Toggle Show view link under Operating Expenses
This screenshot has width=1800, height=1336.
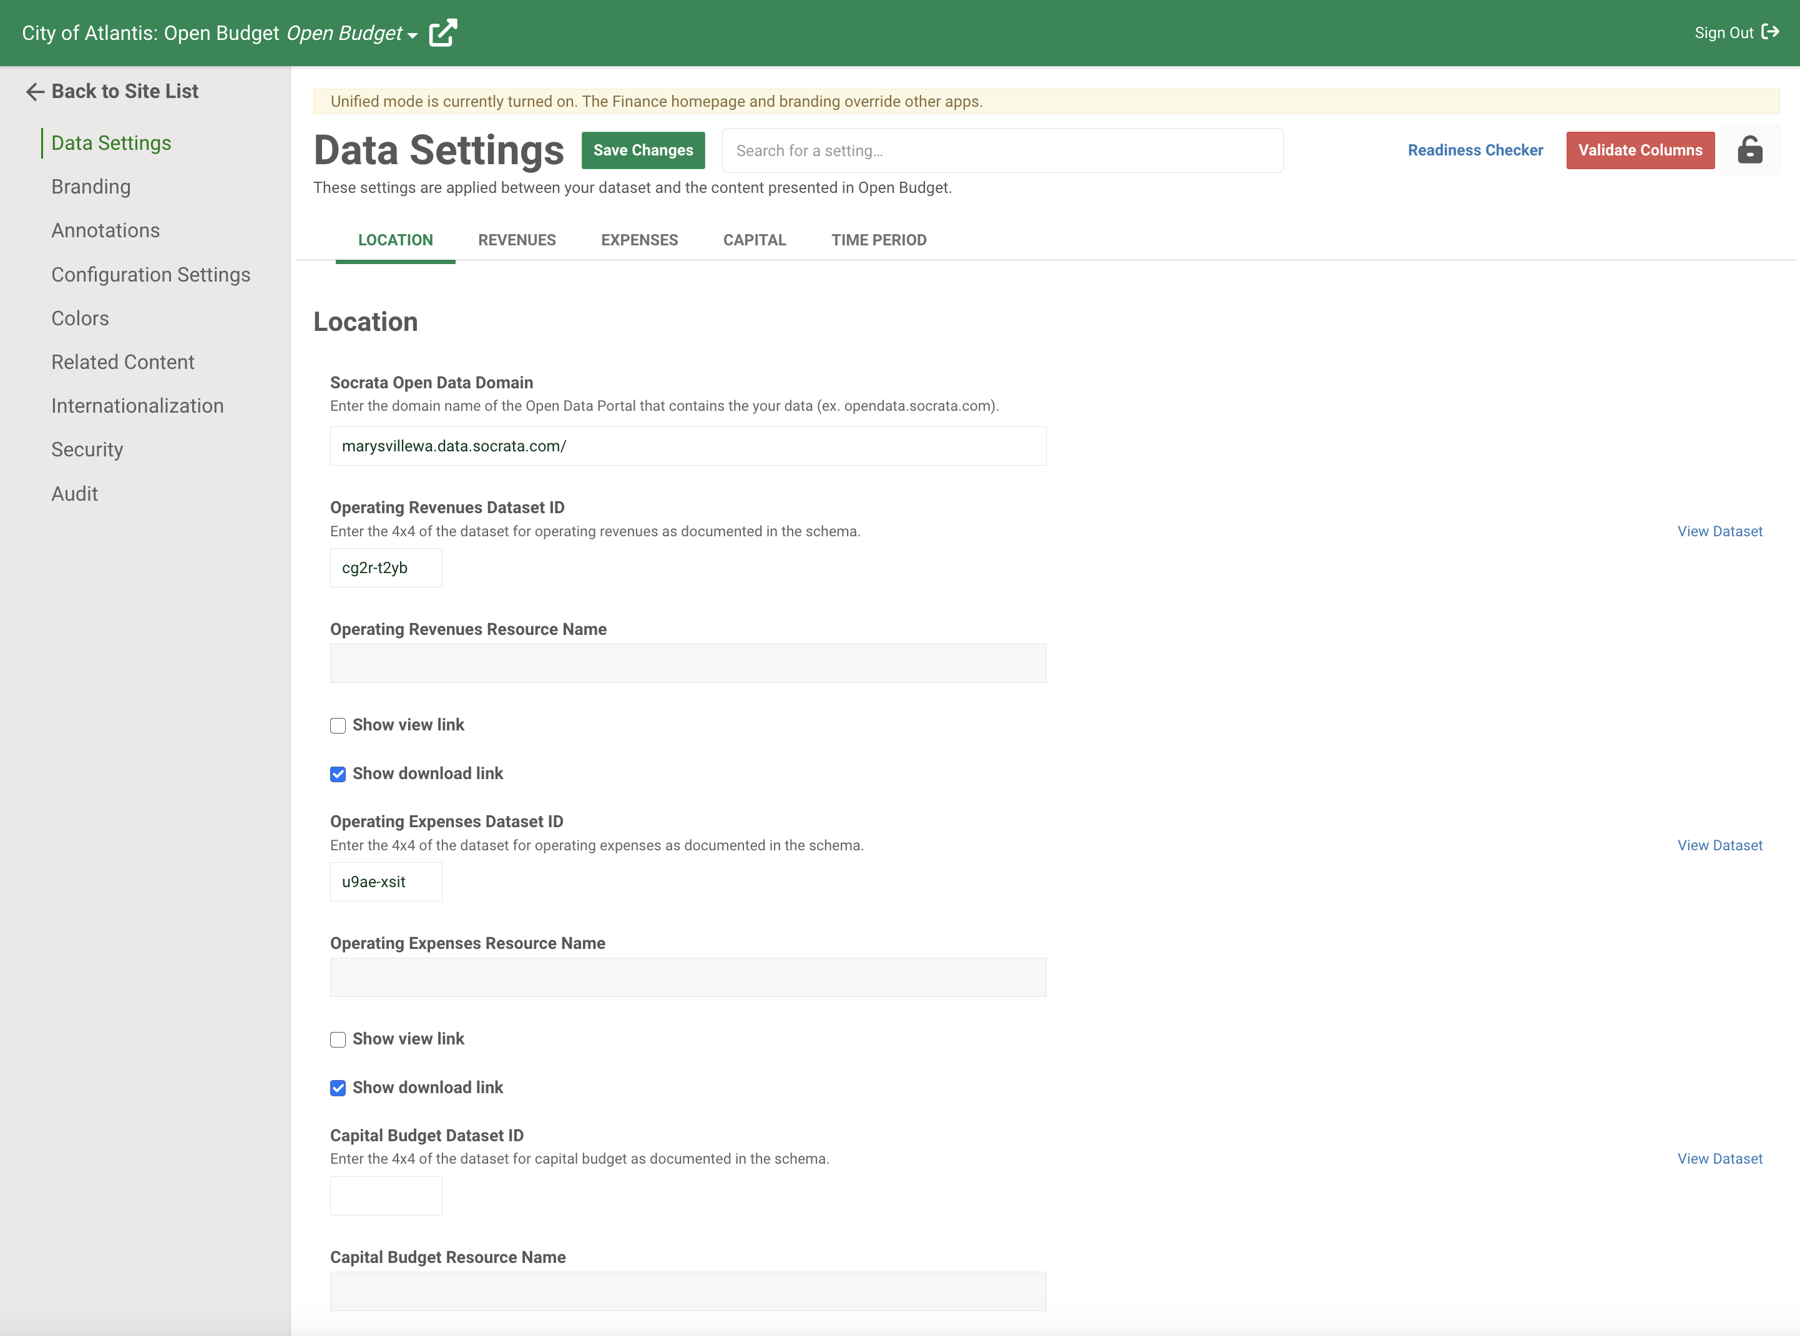click(x=338, y=1039)
